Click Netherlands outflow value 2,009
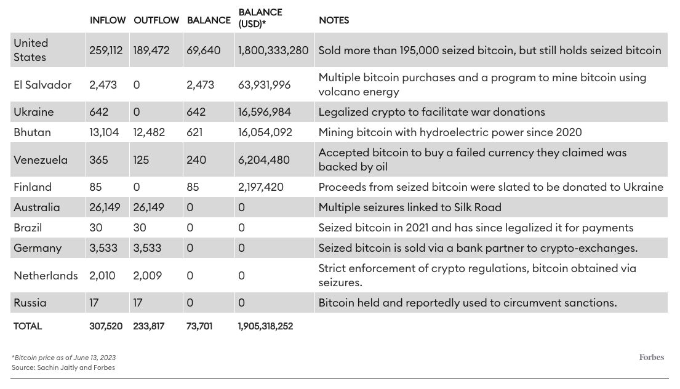This screenshot has height=389, width=680. pyautogui.click(x=148, y=275)
